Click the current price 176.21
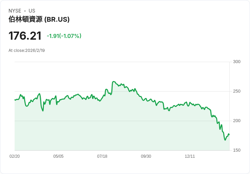250x174 pixels. [25, 36]
